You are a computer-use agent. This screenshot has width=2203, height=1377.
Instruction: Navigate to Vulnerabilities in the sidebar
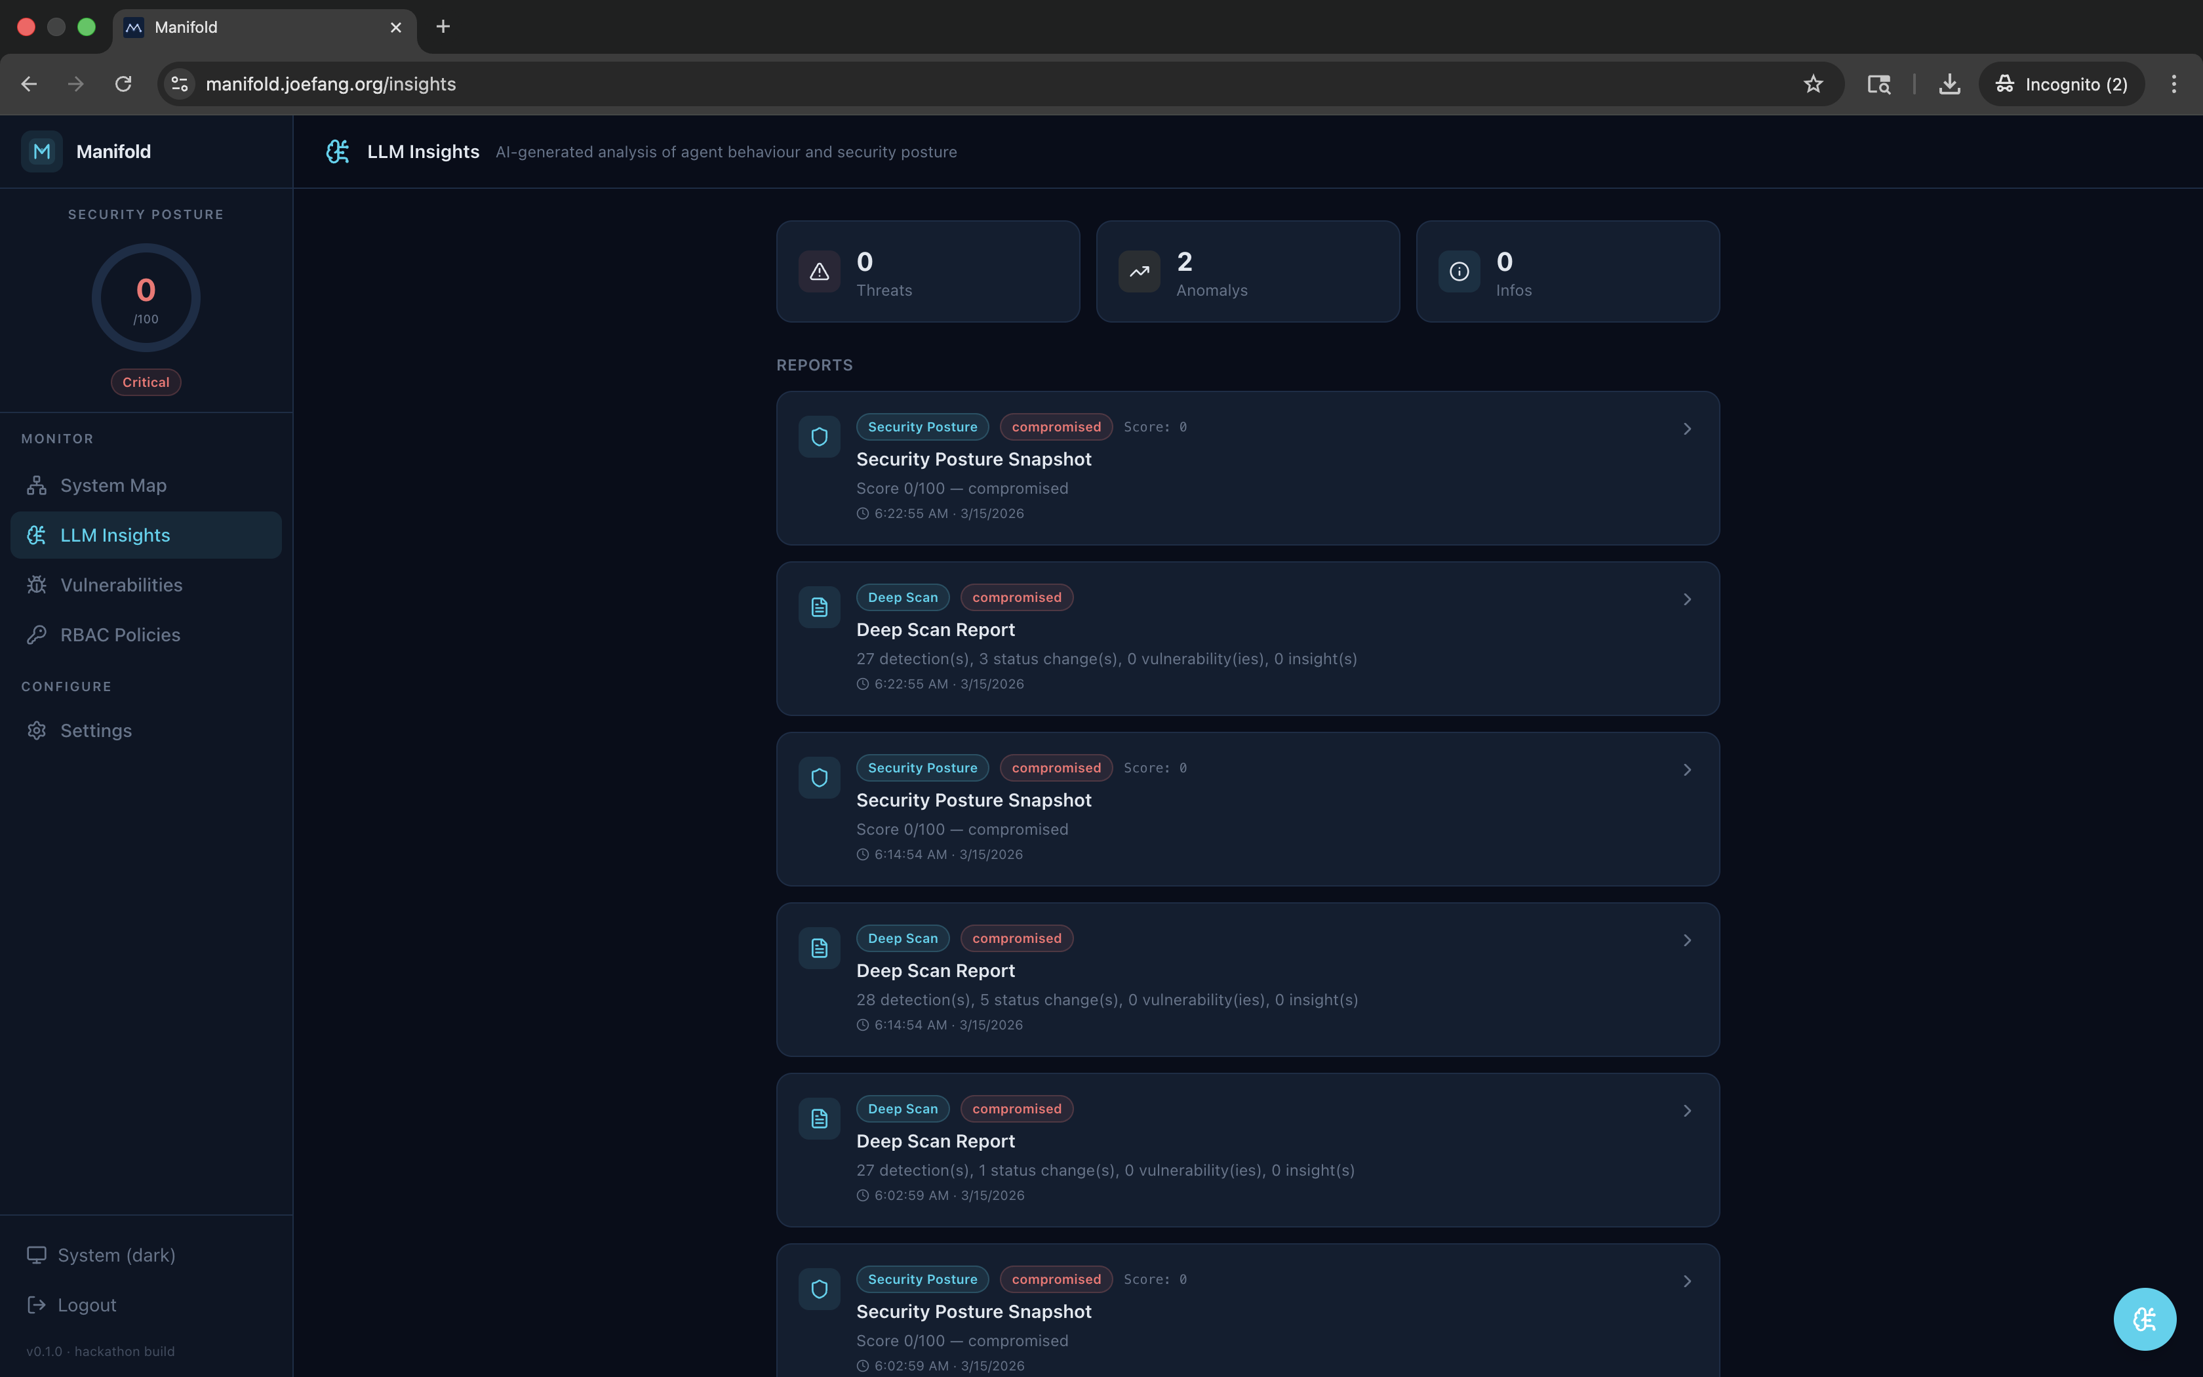121,585
